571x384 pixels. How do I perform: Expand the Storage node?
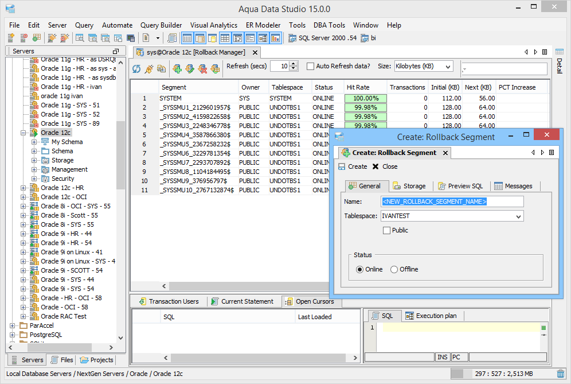coord(34,161)
